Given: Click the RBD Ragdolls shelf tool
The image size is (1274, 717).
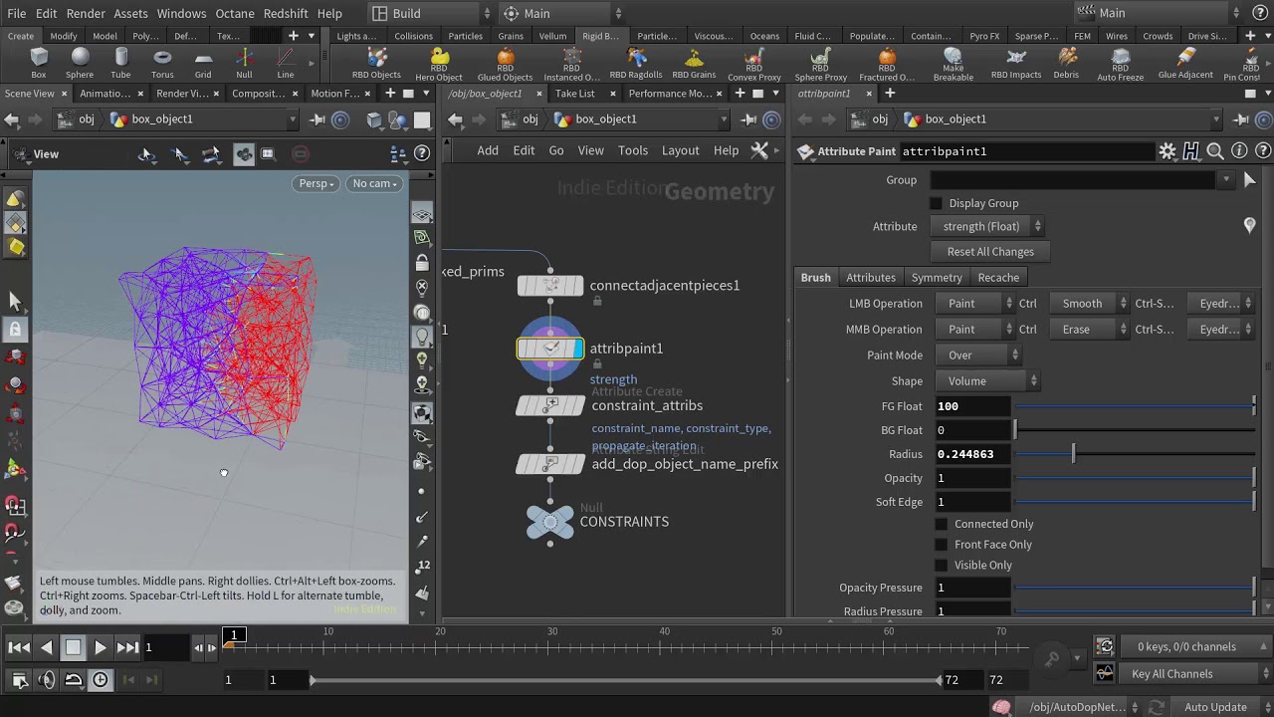Looking at the screenshot, I should [x=636, y=63].
